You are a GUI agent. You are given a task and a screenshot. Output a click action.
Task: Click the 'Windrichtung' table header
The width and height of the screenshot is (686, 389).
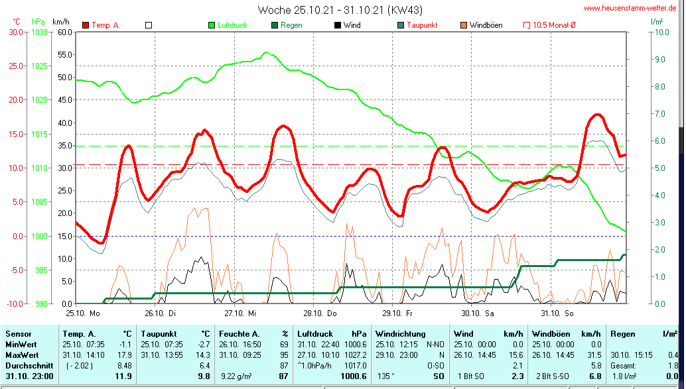click(400, 334)
